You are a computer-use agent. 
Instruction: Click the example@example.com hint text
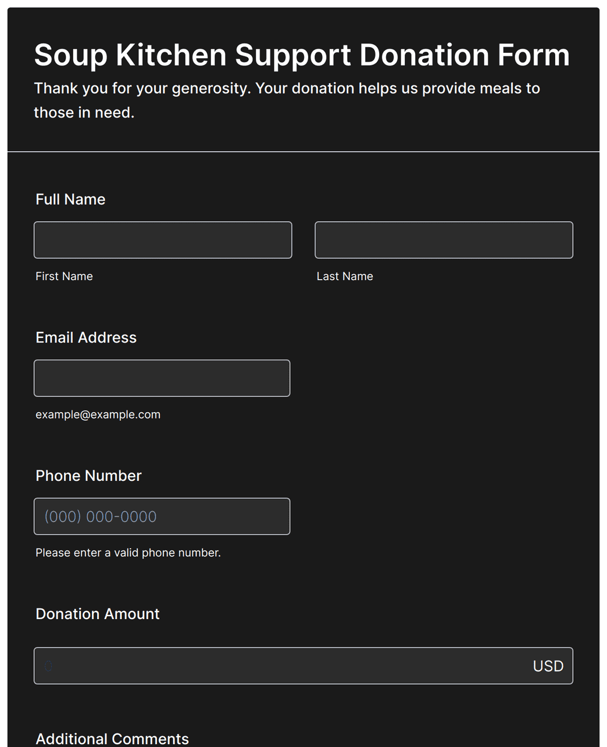[x=98, y=414]
